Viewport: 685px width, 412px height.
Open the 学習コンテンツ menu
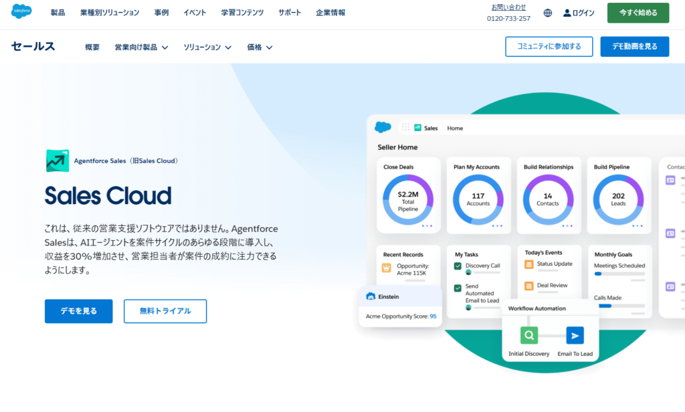pos(242,13)
